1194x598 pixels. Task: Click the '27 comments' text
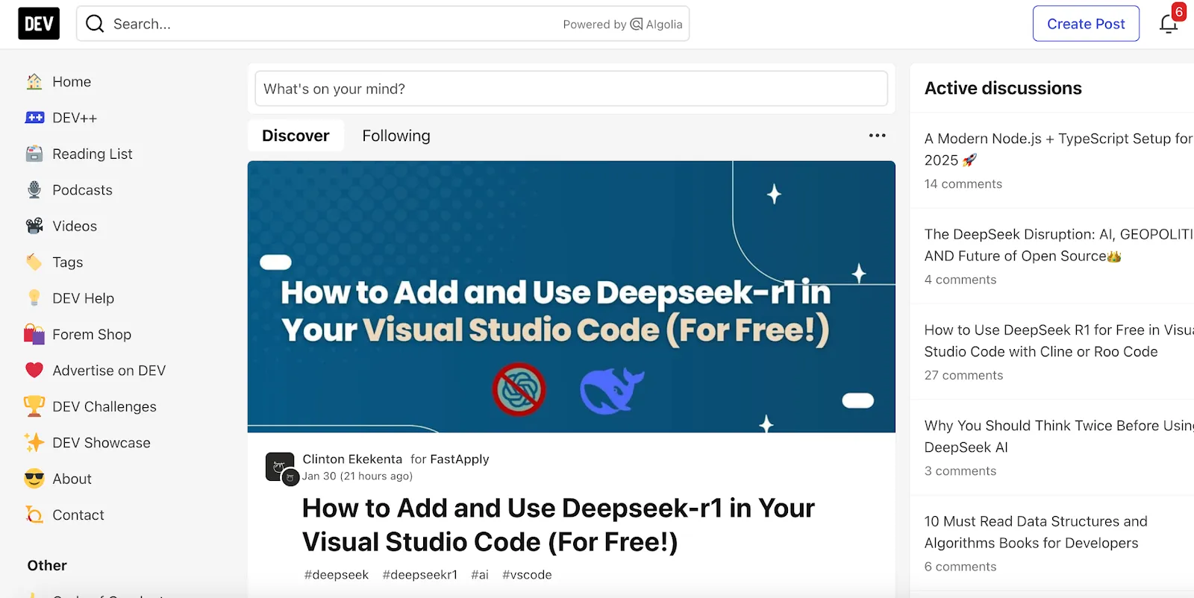point(963,376)
